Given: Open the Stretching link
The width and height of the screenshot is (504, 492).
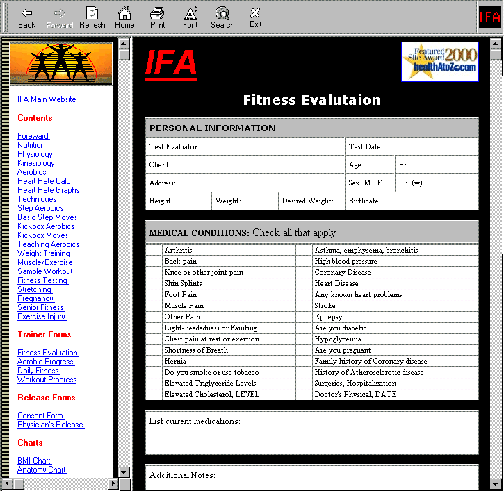Looking at the screenshot, I should [x=35, y=289].
